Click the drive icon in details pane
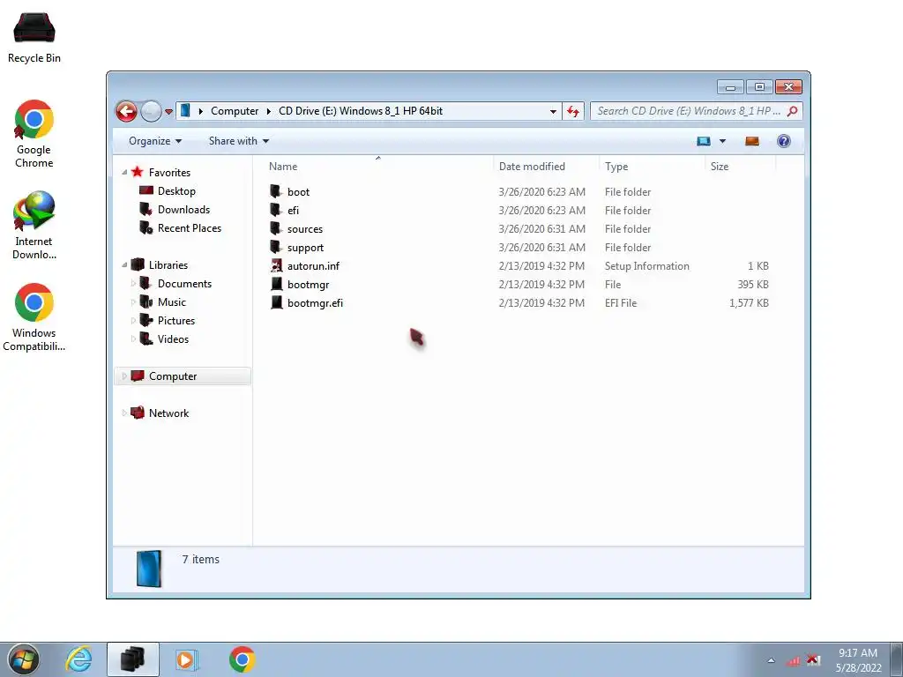 [x=148, y=569]
